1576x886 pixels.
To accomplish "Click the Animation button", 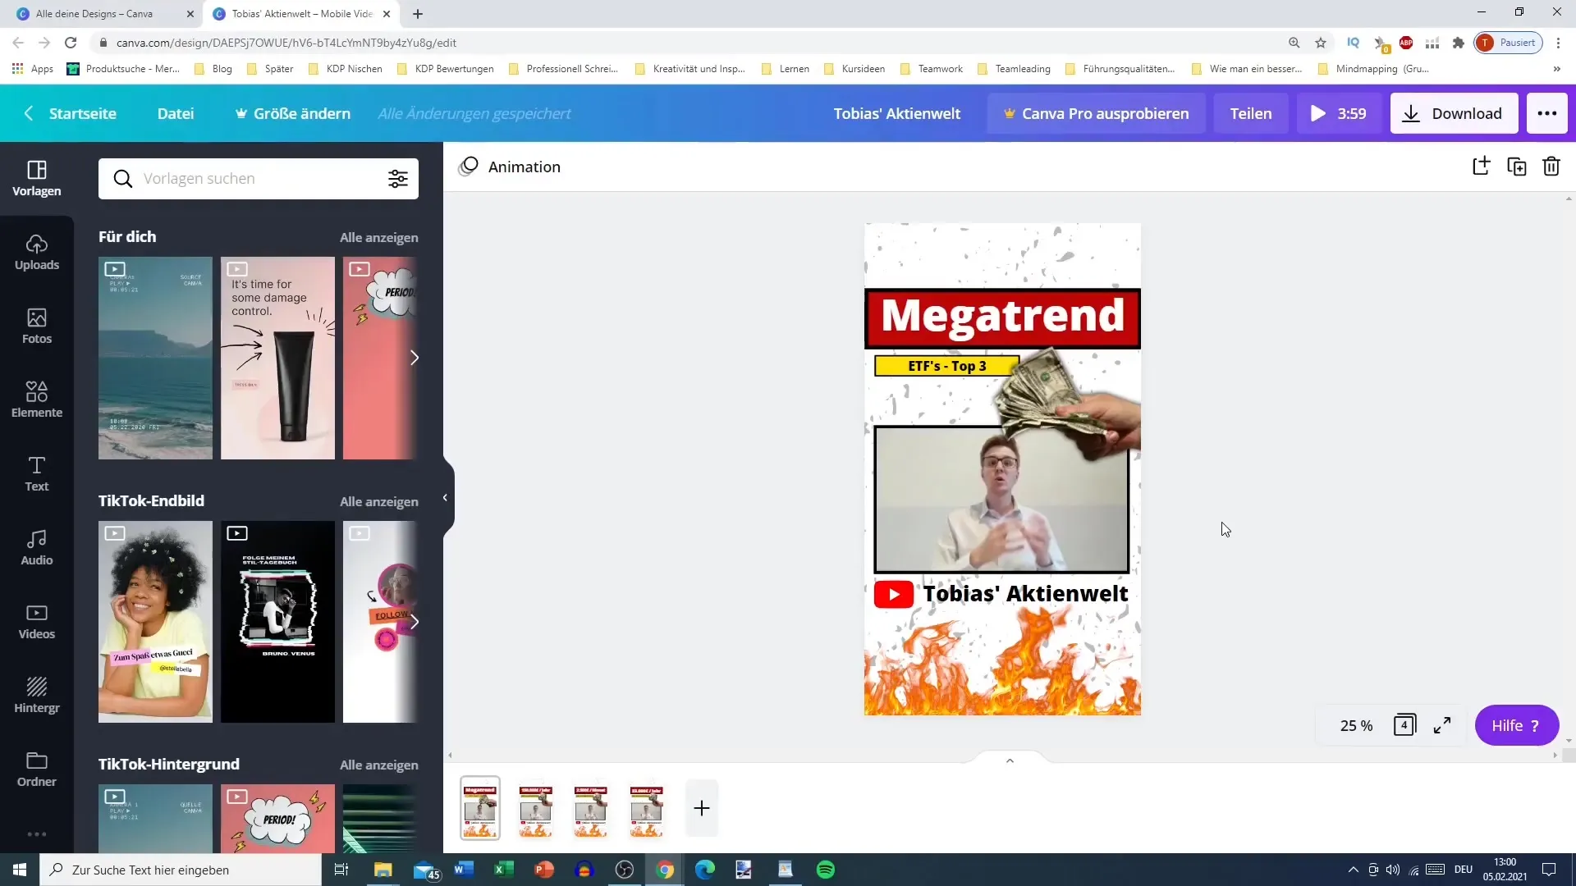I will 510,167.
